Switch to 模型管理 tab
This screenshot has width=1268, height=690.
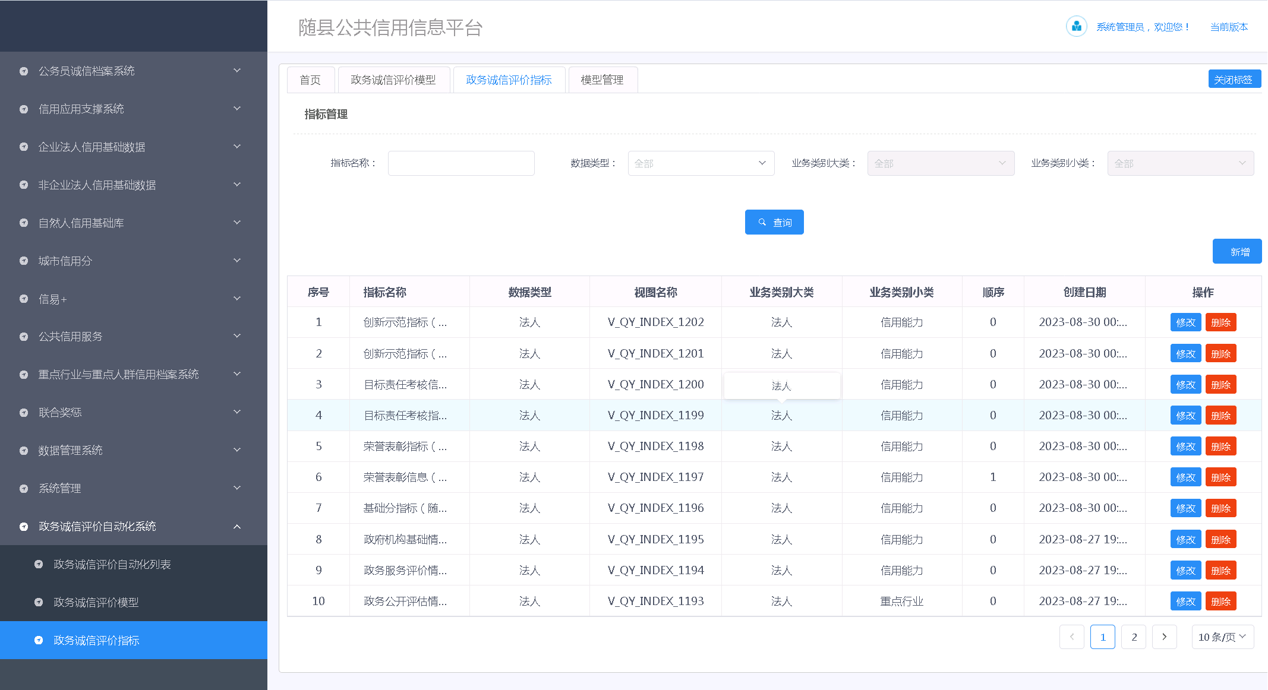(x=603, y=80)
